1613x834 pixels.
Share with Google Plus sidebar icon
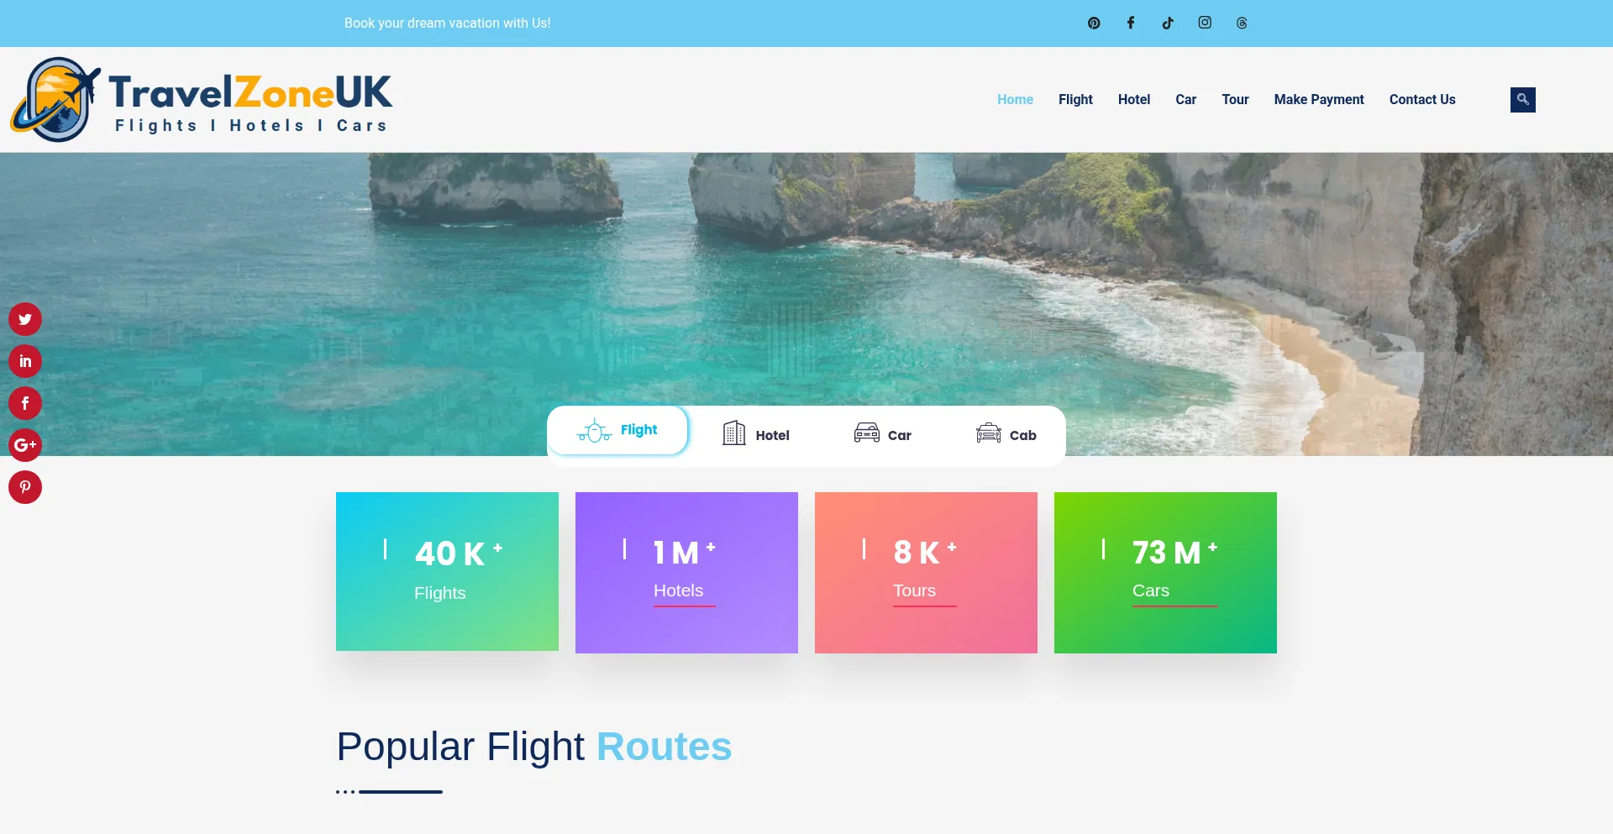pos(25,445)
